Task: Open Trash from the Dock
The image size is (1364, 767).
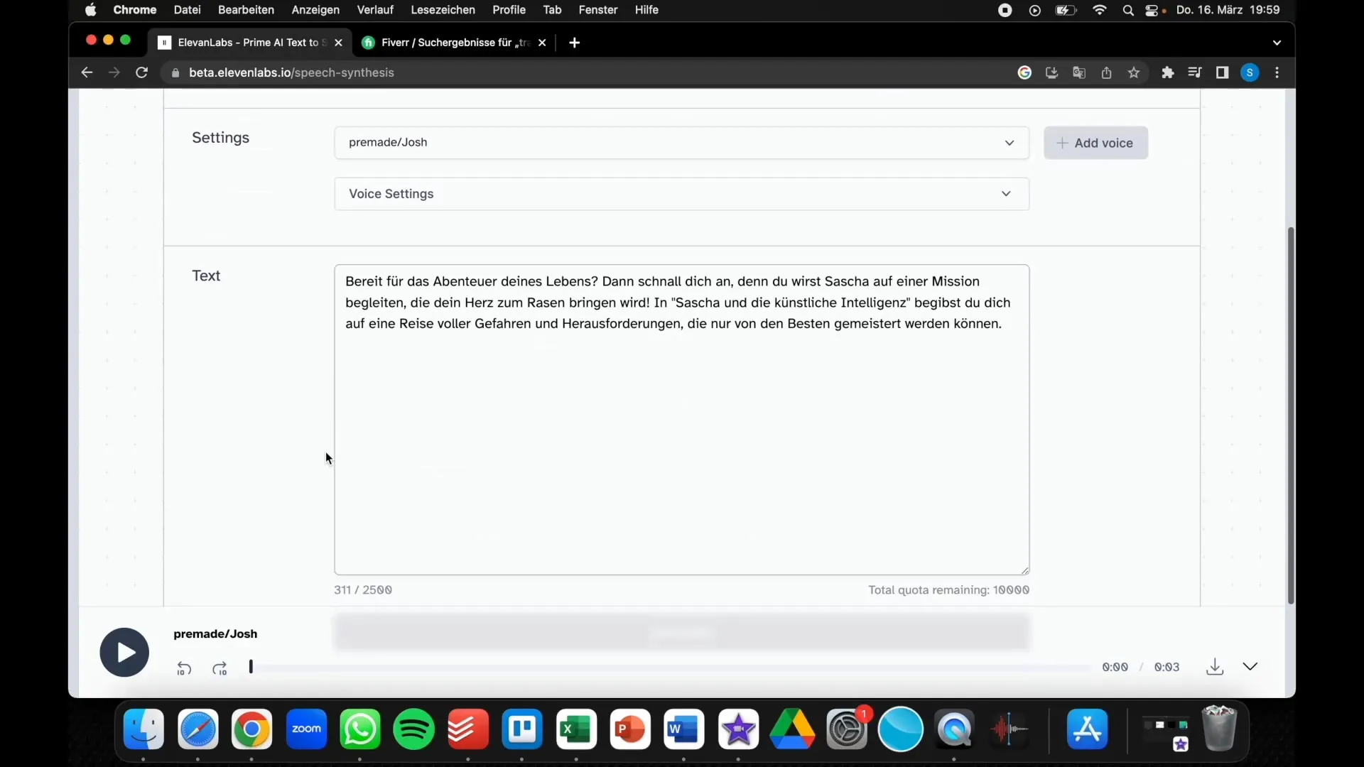Action: (x=1219, y=728)
